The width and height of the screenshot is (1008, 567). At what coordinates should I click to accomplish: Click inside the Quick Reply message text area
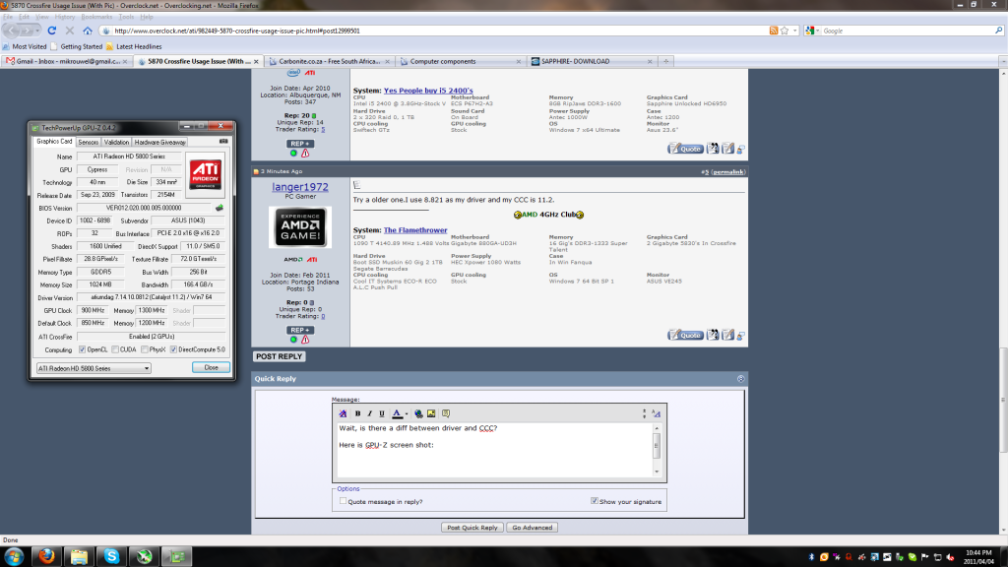coord(494,450)
